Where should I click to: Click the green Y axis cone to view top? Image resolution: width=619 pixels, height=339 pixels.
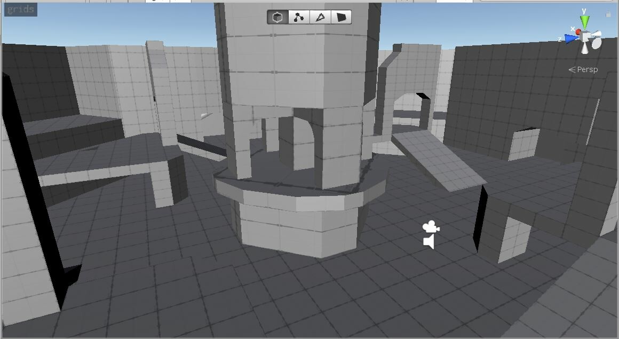pyautogui.click(x=584, y=21)
